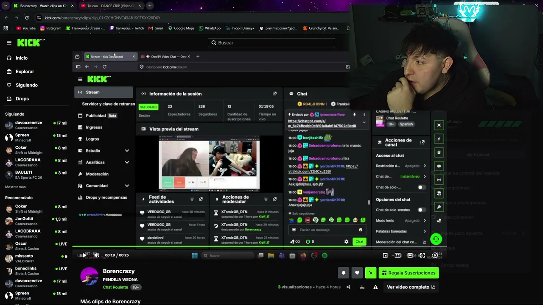Open the browser apps grid icon

(6, 28)
